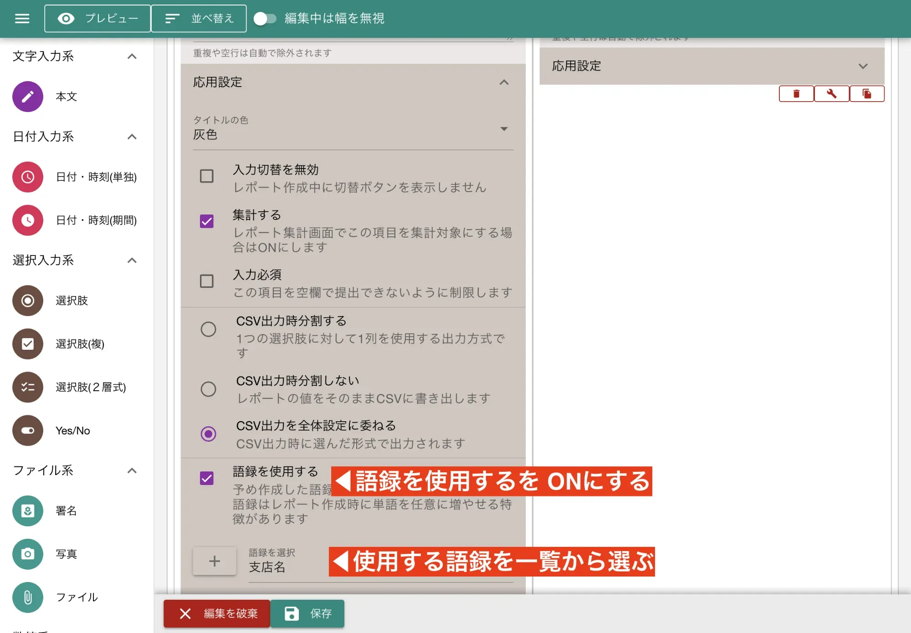Select the 選択肢(複) checkbox icon

(x=28, y=344)
